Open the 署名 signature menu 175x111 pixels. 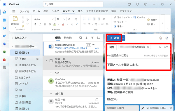[x=119, y=26]
